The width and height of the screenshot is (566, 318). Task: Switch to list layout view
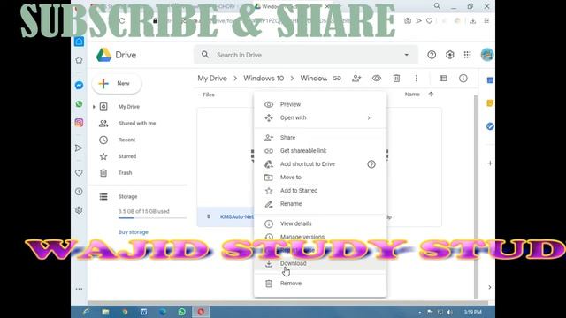point(443,79)
